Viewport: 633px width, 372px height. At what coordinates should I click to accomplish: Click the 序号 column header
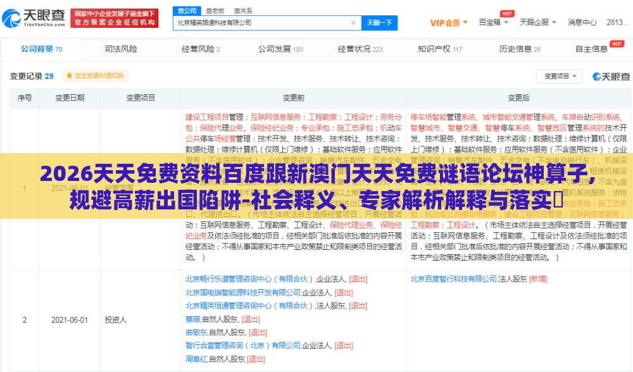click(25, 98)
